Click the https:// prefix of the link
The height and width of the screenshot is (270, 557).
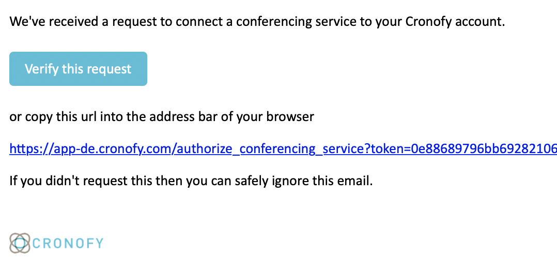31,149
